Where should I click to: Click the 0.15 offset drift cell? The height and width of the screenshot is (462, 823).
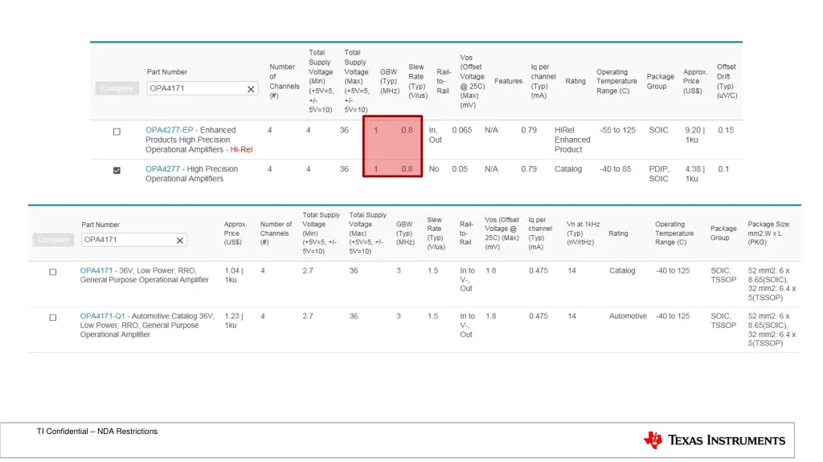[726, 130]
